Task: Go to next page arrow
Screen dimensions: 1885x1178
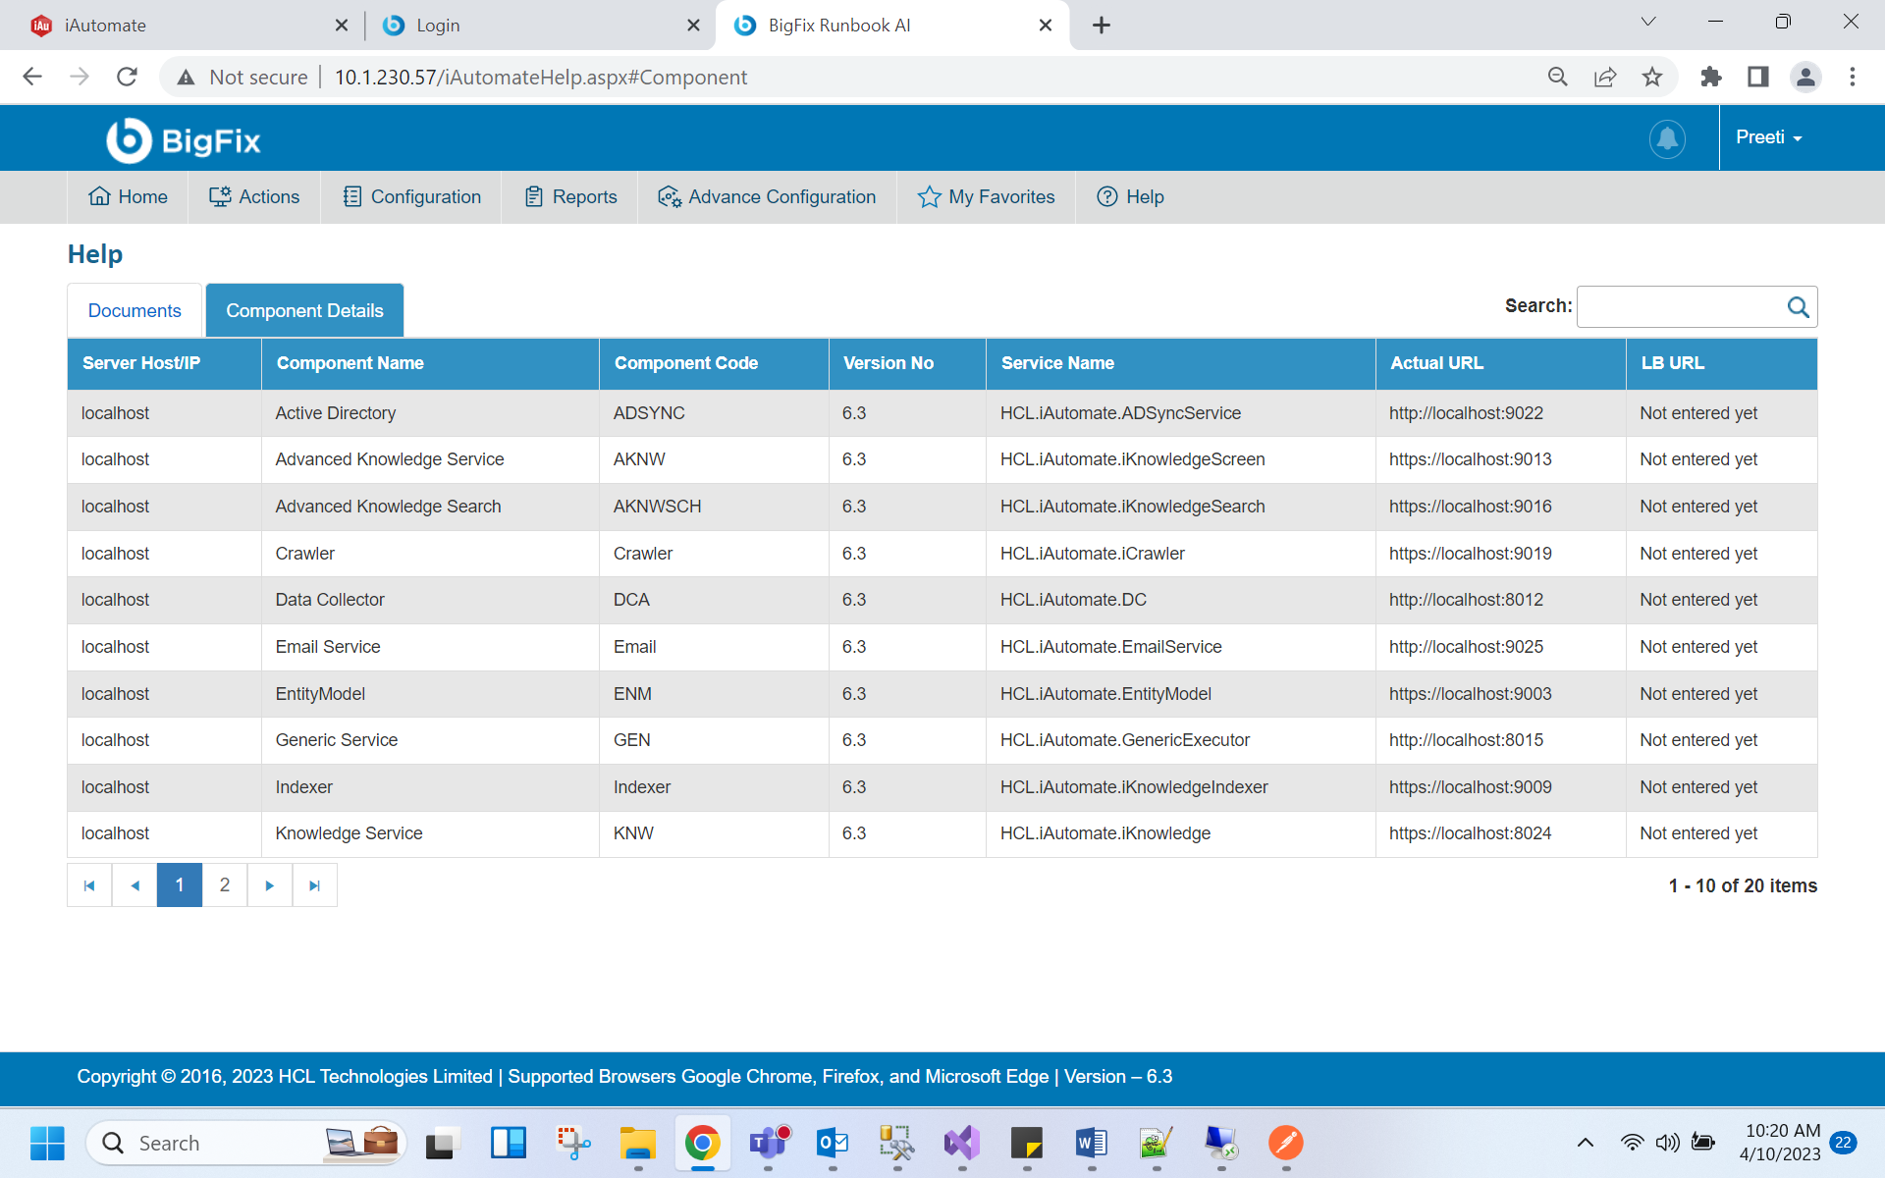Action: tap(269, 885)
